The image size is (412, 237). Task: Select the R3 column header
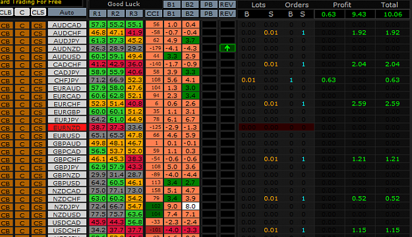[134, 14]
